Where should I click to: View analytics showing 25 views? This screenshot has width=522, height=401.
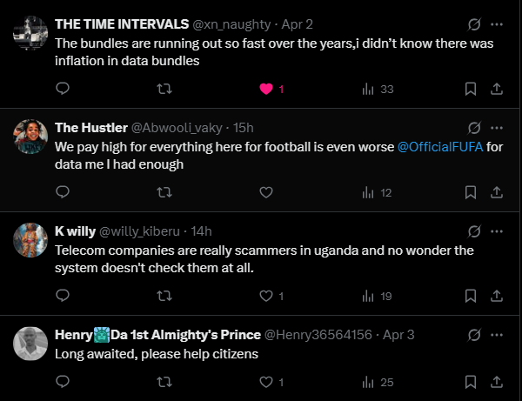click(x=378, y=381)
